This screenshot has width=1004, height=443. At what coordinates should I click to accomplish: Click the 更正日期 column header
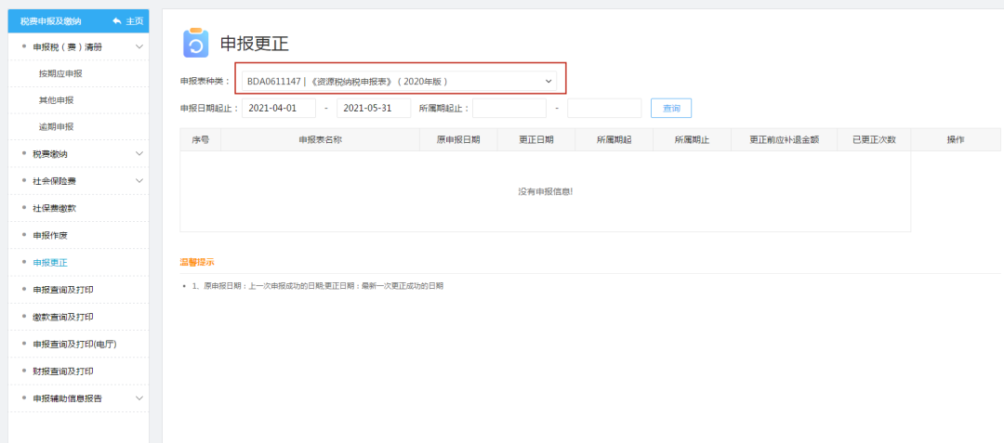click(536, 139)
